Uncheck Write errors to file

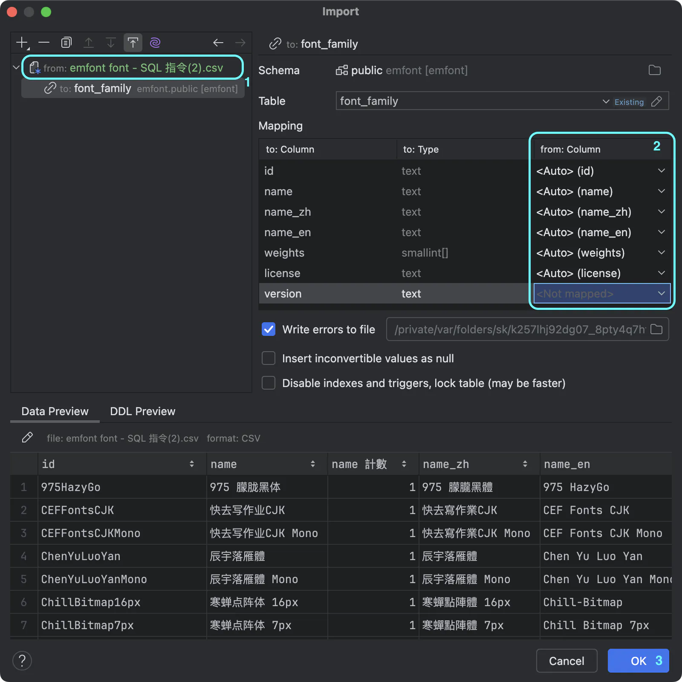[269, 329]
